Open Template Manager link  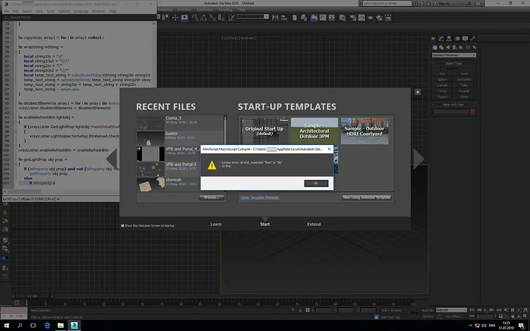[x=260, y=197]
